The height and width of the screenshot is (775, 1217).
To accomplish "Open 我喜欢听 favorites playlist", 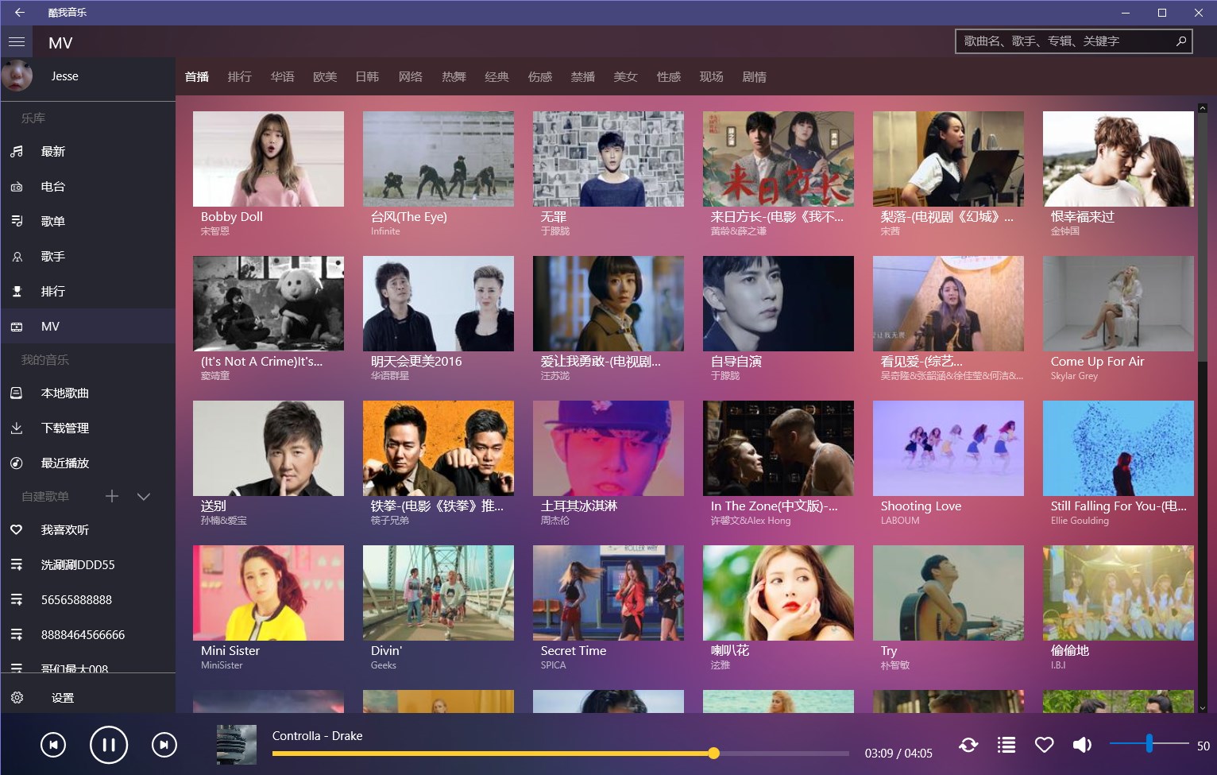I will pyautogui.click(x=87, y=530).
